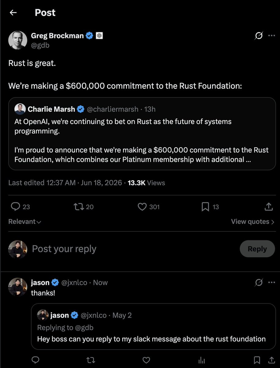View analytics icon on jason's reply

[x=202, y=360]
